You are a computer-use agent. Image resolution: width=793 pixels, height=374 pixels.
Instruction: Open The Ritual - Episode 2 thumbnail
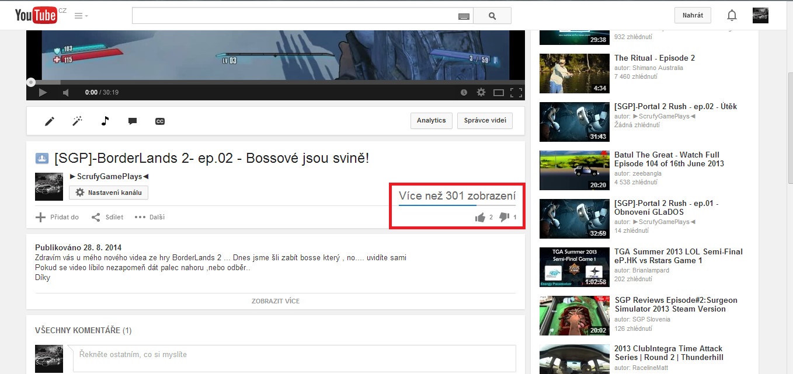click(x=575, y=74)
